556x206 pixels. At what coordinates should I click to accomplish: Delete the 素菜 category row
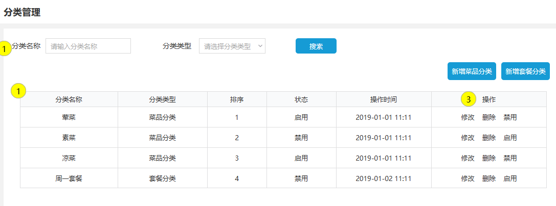489,138
